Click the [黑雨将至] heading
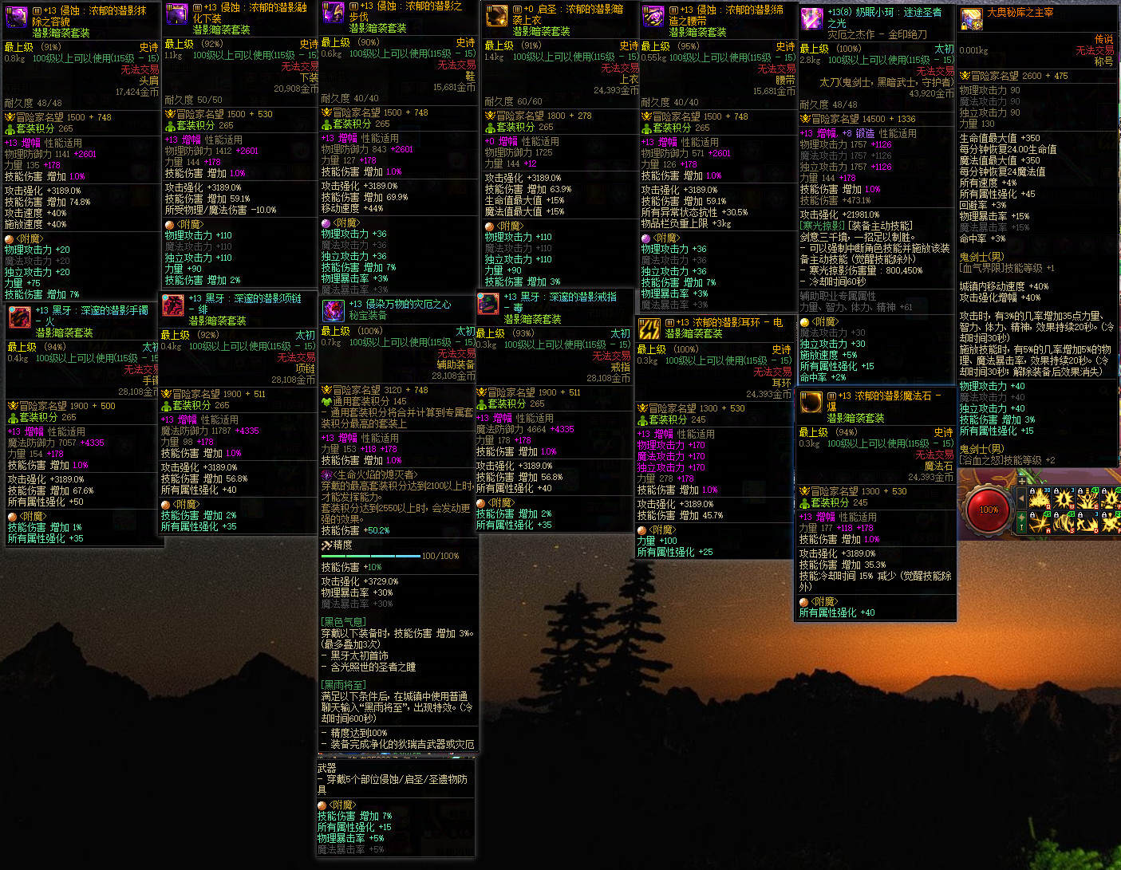Image resolution: width=1121 pixels, height=870 pixels. [344, 685]
